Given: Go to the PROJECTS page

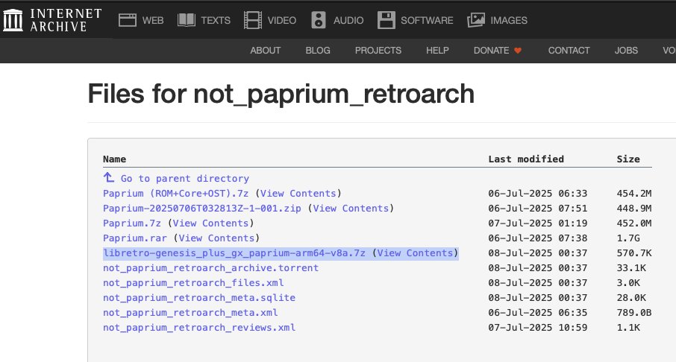Looking at the screenshot, I should tap(378, 51).
